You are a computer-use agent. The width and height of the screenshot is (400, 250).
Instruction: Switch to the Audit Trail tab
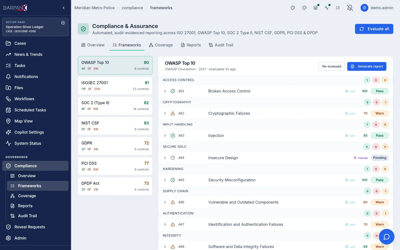(x=221, y=45)
